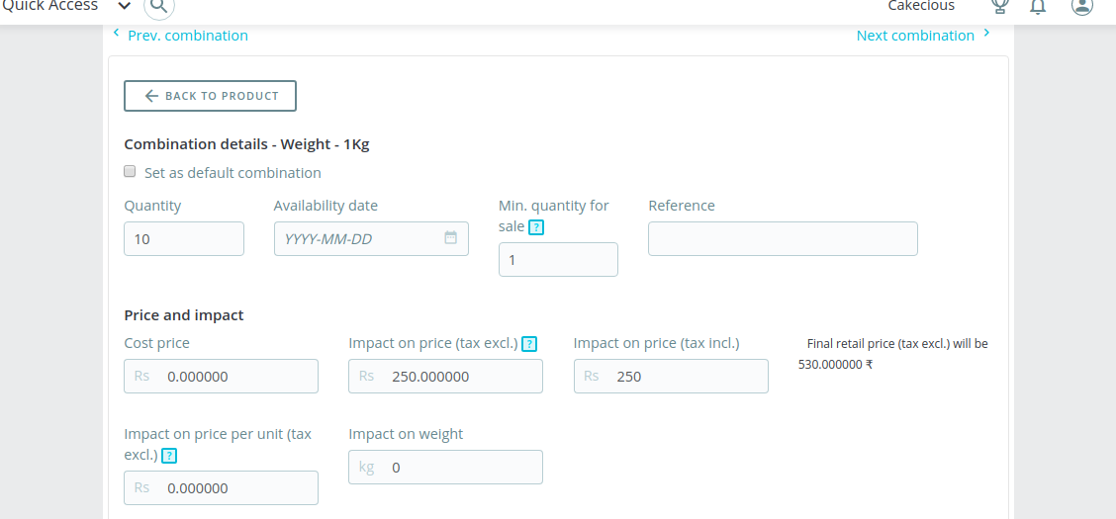Focus the Reference text field

point(783,239)
